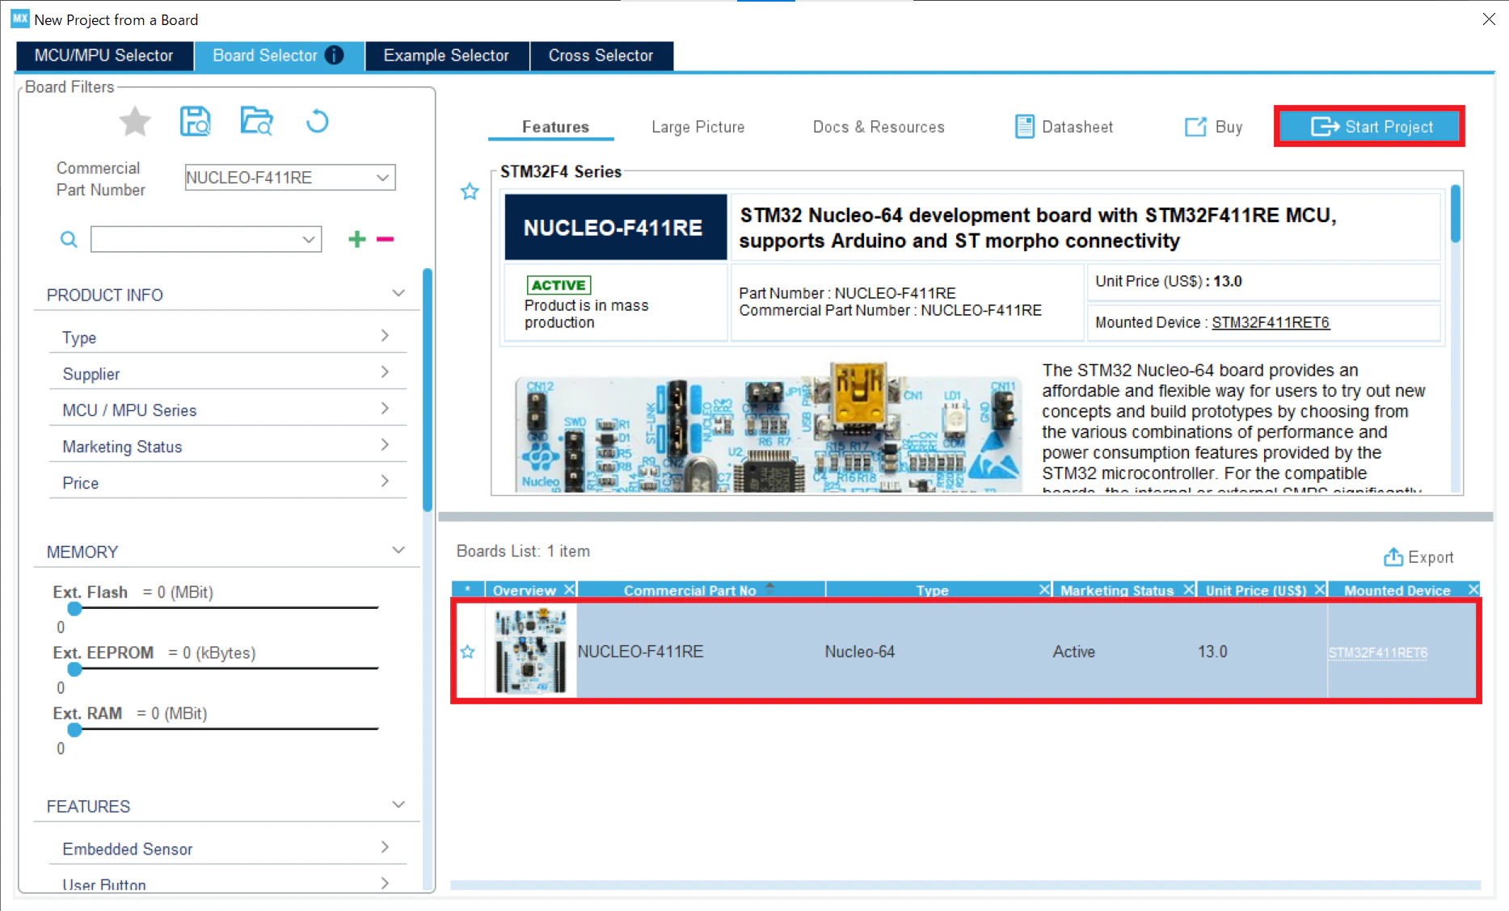The height and width of the screenshot is (911, 1509).
Task: Click the Features panel vertical scrollbar
Action: click(1455, 214)
